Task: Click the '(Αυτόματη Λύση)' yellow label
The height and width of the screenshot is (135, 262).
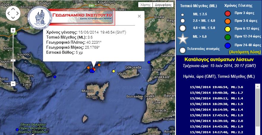Action: click(245, 52)
